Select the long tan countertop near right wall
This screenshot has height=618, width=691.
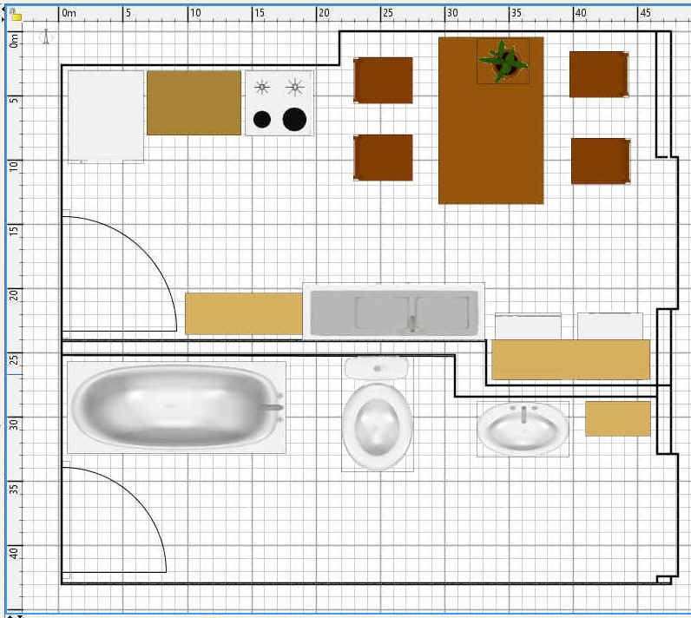570,359
